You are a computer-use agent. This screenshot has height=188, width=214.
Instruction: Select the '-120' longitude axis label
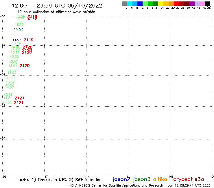3,176
